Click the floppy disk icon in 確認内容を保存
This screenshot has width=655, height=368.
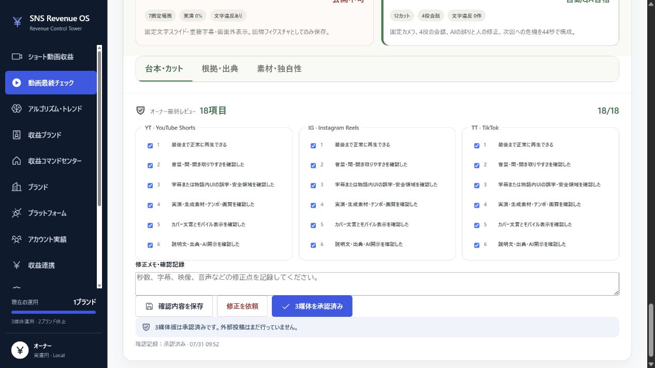pos(149,306)
